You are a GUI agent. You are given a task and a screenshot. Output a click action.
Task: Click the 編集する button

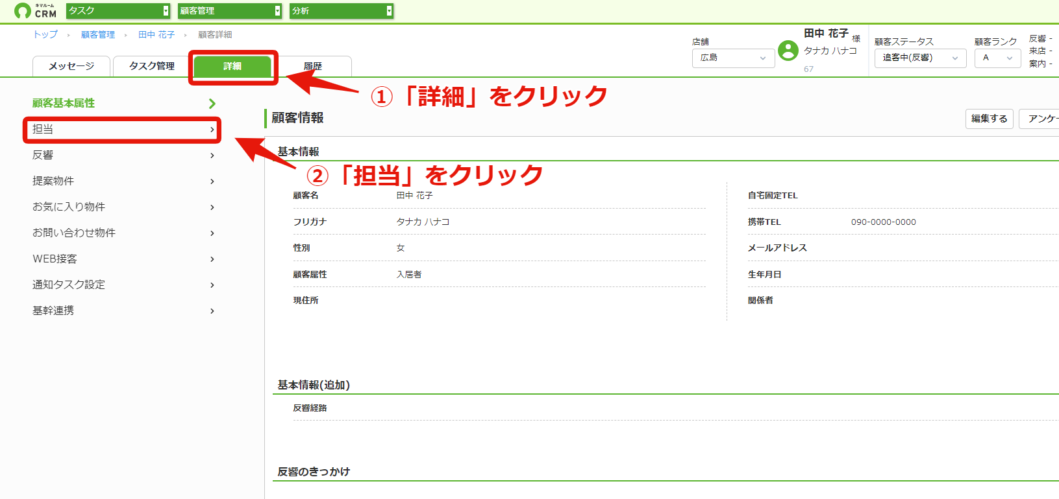pyautogui.click(x=990, y=119)
